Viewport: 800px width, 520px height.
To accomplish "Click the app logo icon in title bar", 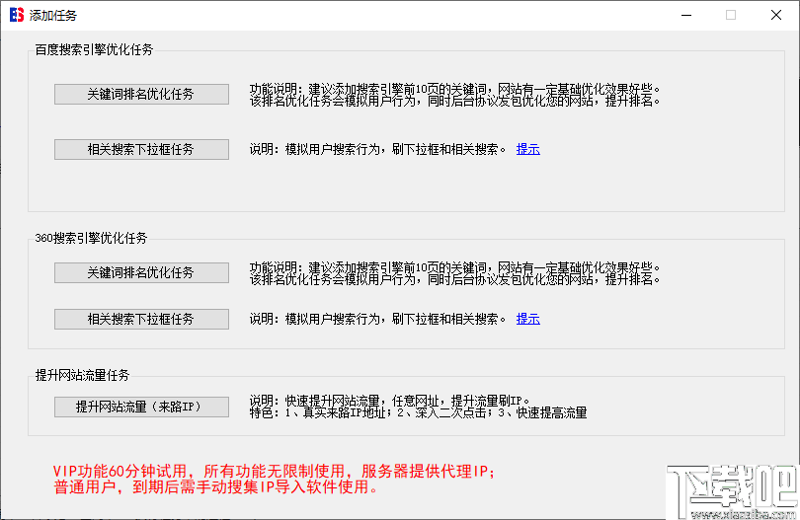I will 17,15.
